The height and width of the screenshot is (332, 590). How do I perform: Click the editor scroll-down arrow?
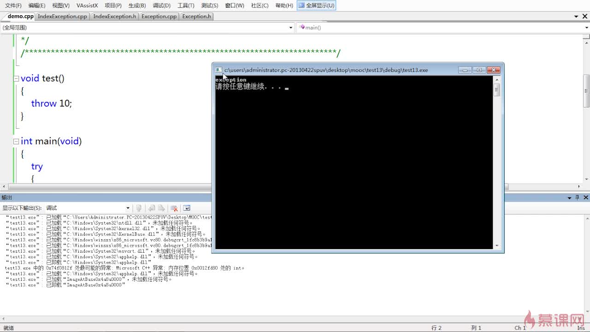click(x=586, y=179)
